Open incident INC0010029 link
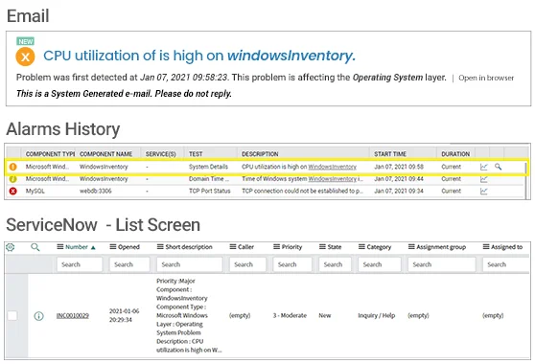 tap(72, 316)
